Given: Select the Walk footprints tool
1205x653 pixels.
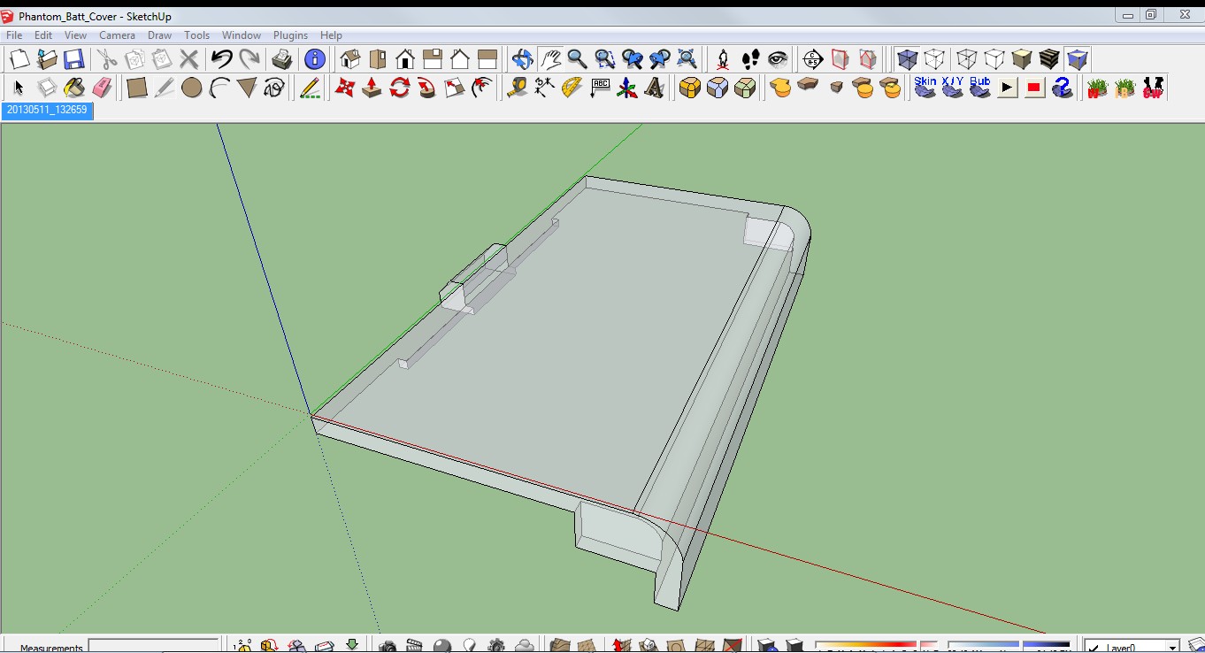Looking at the screenshot, I should [x=750, y=59].
